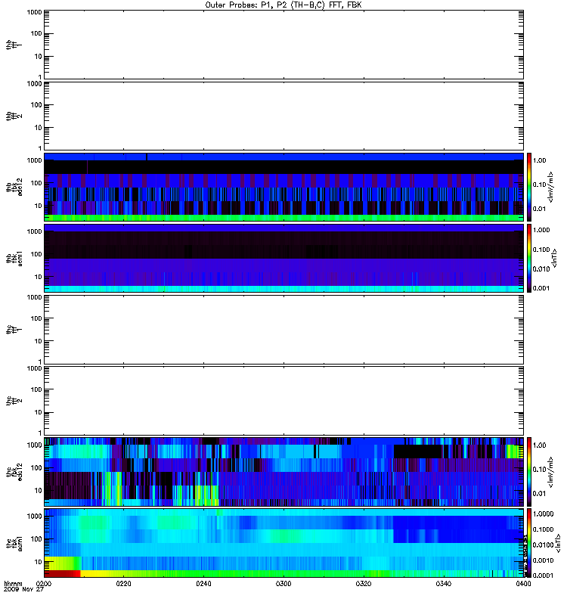The image size is (567, 605).
Task: Click the plot title 'Outer Probes: P1, P2 (TH-B,C) FFT, FBK'
Action: point(283,5)
